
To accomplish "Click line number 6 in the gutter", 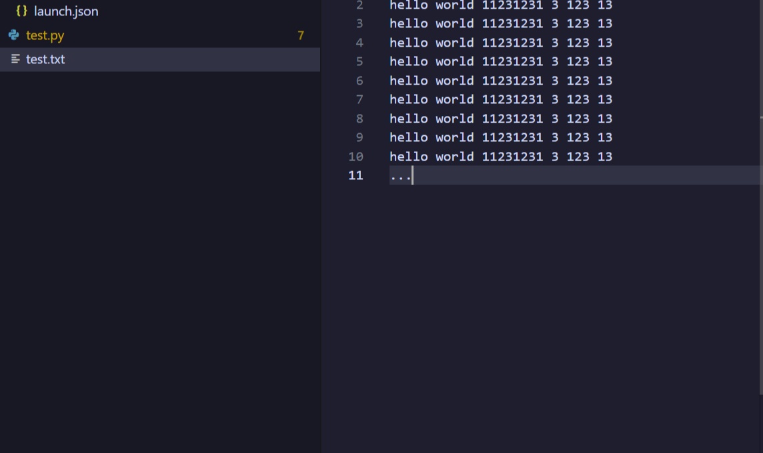I will click(359, 81).
